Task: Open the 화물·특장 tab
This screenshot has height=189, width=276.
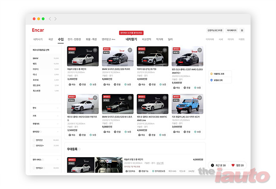Action: pos(91,39)
